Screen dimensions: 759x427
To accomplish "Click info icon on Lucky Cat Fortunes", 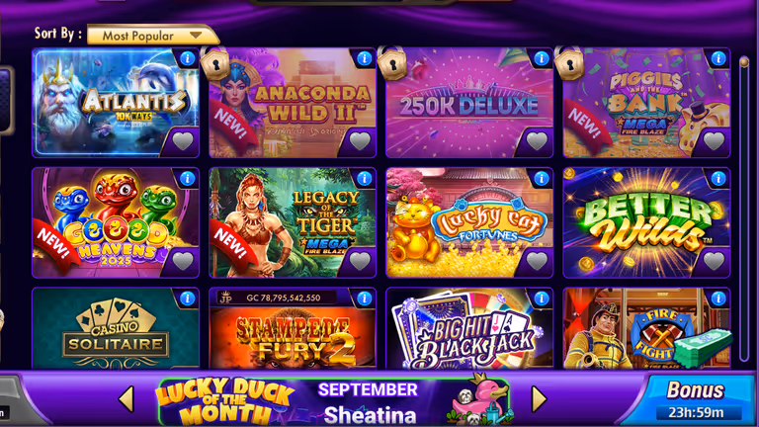I will point(542,179).
